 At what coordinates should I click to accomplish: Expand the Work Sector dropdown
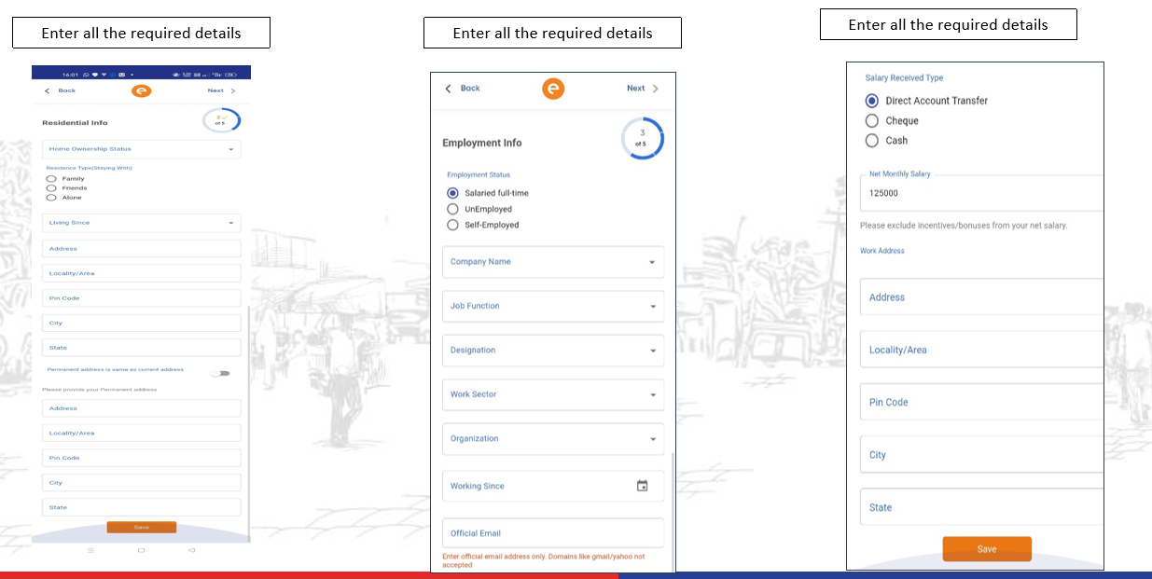click(x=553, y=394)
